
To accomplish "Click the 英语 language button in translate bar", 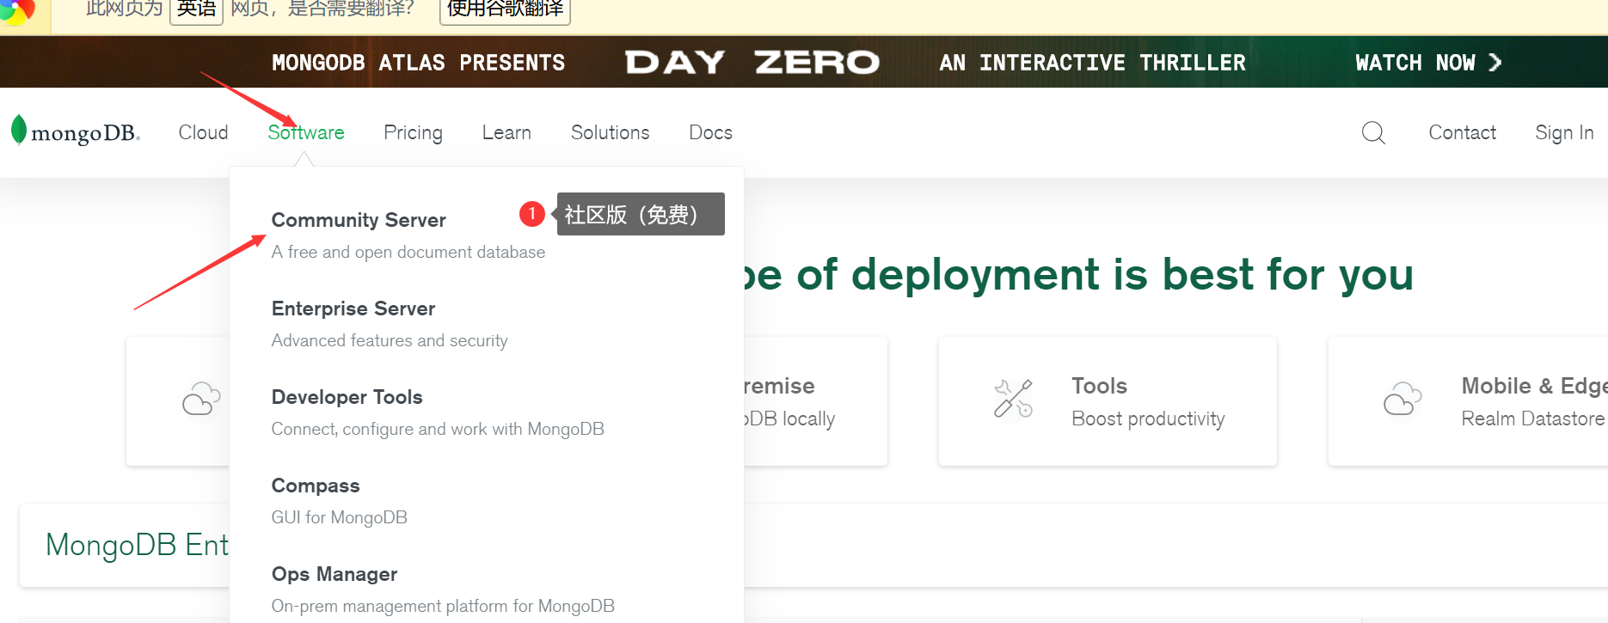I will [x=196, y=10].
